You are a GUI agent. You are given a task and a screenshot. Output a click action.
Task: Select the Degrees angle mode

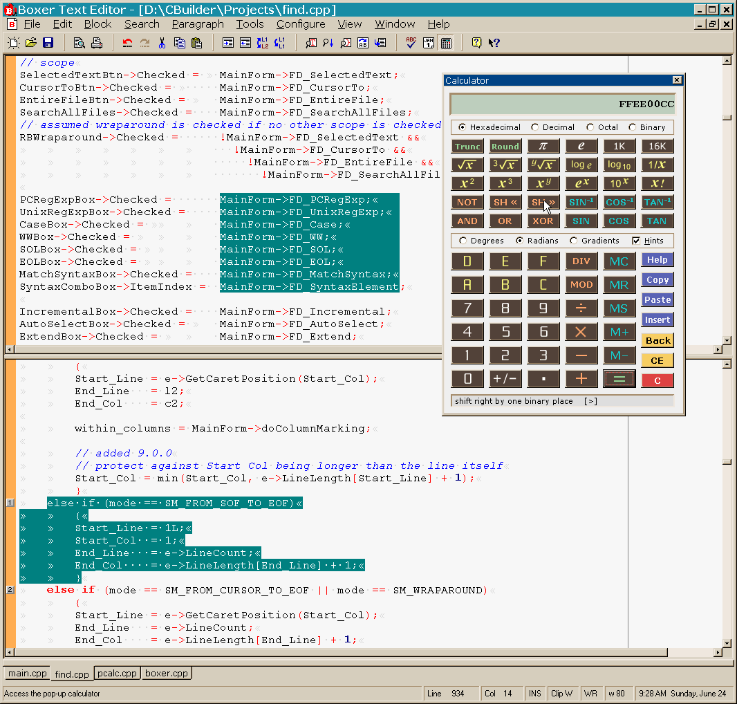[463, 241]
